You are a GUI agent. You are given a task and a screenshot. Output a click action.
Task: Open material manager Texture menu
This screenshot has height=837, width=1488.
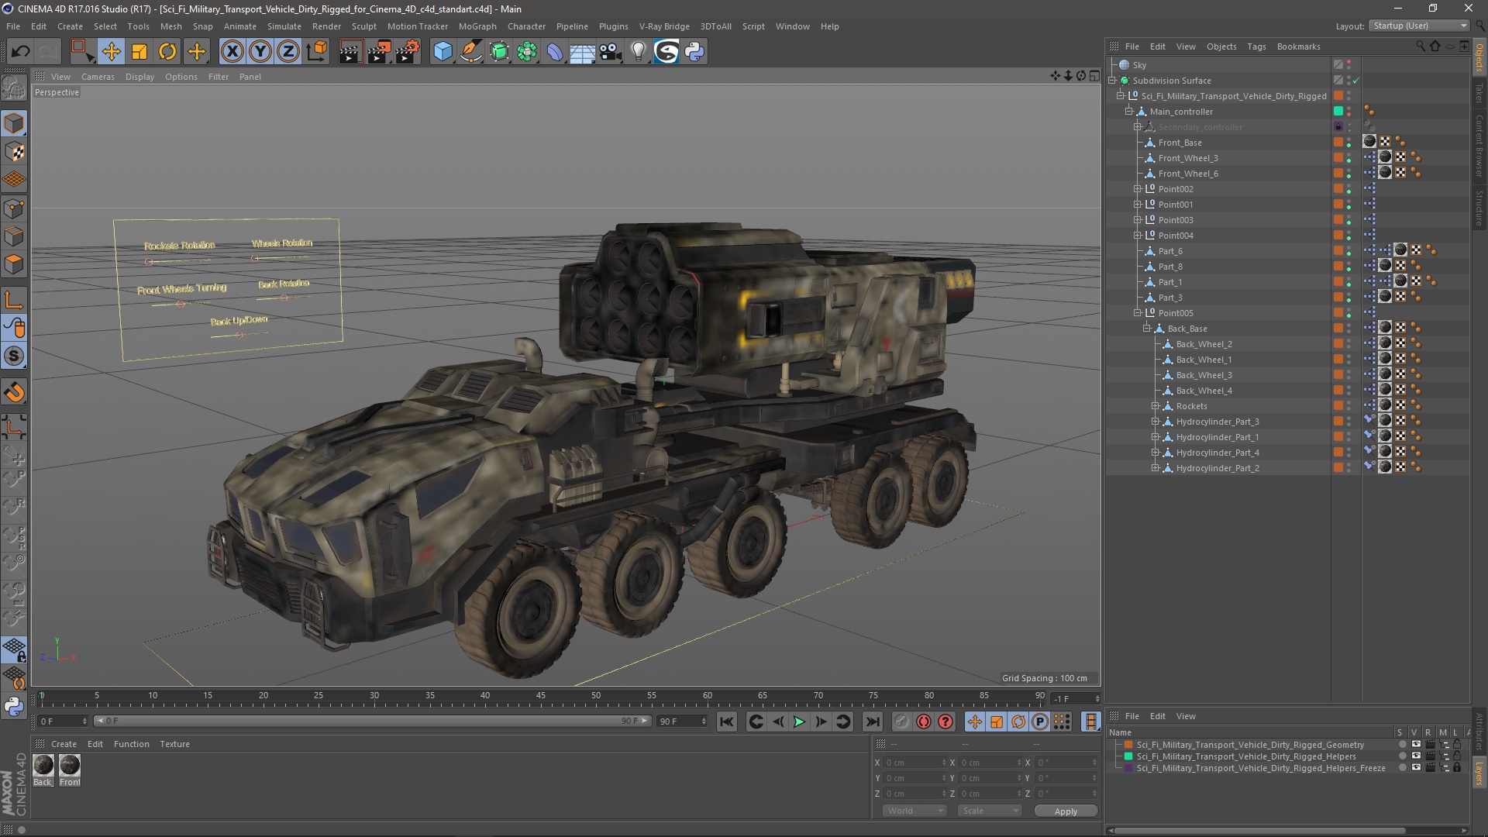174,744
